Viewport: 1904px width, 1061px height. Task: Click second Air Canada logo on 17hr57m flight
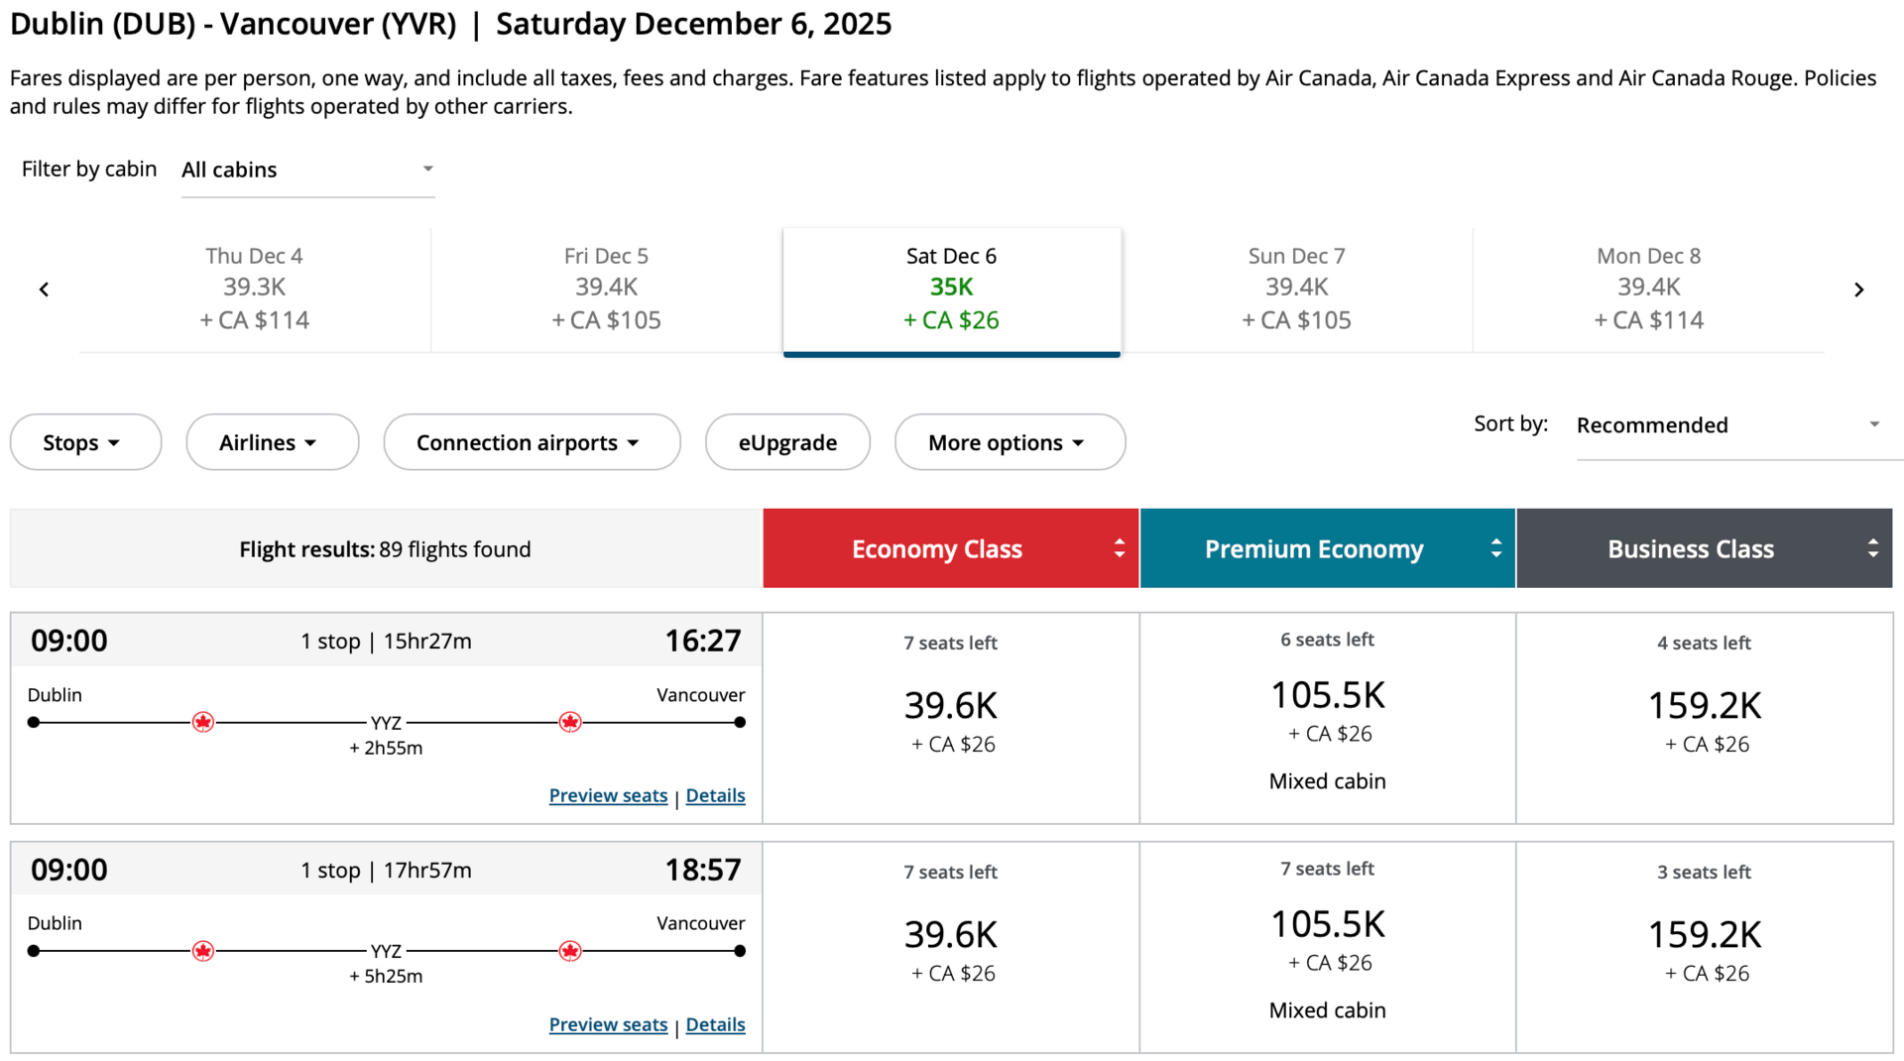570,951
